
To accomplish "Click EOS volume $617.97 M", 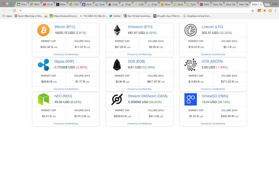I will click(x=156, y=82).
